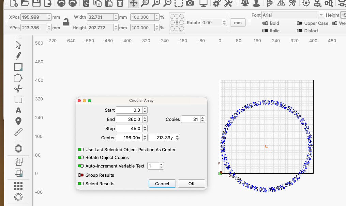Select the Draw Lines pencil tool
The image size is (346, 206).
coord(18,56)
